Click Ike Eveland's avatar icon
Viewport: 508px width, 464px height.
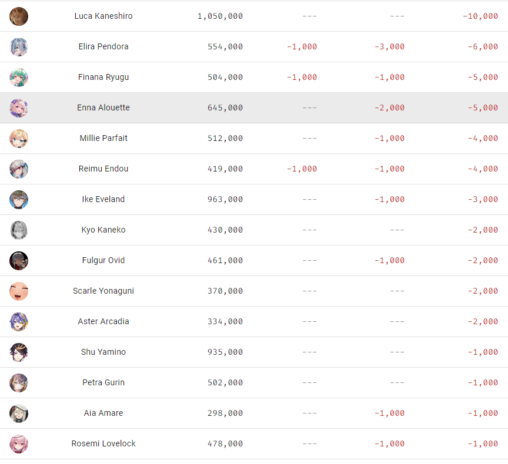[x=19, y=200]
